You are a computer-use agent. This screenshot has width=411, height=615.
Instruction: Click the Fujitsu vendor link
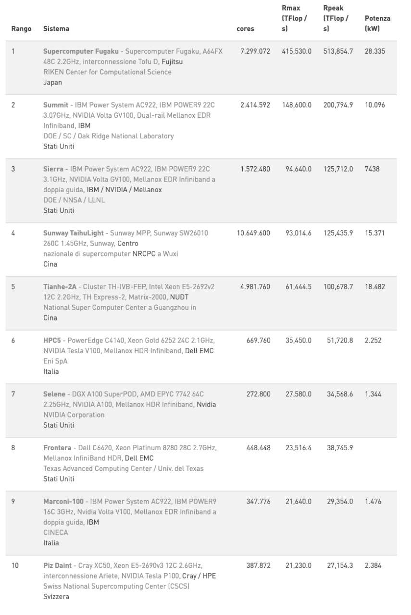tap(172, 62)
